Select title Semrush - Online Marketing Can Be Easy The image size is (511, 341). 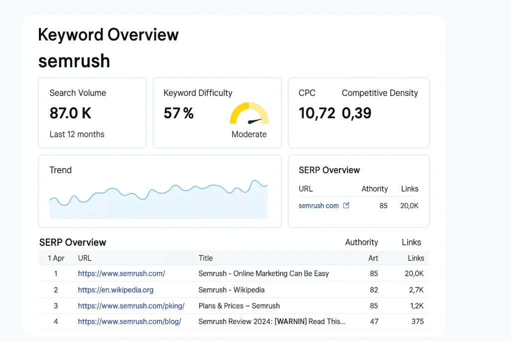[x=263, y=274]
